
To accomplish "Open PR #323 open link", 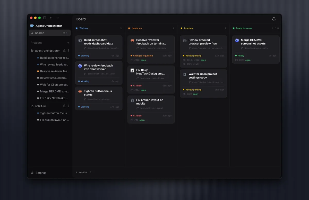I will (243, 60).
